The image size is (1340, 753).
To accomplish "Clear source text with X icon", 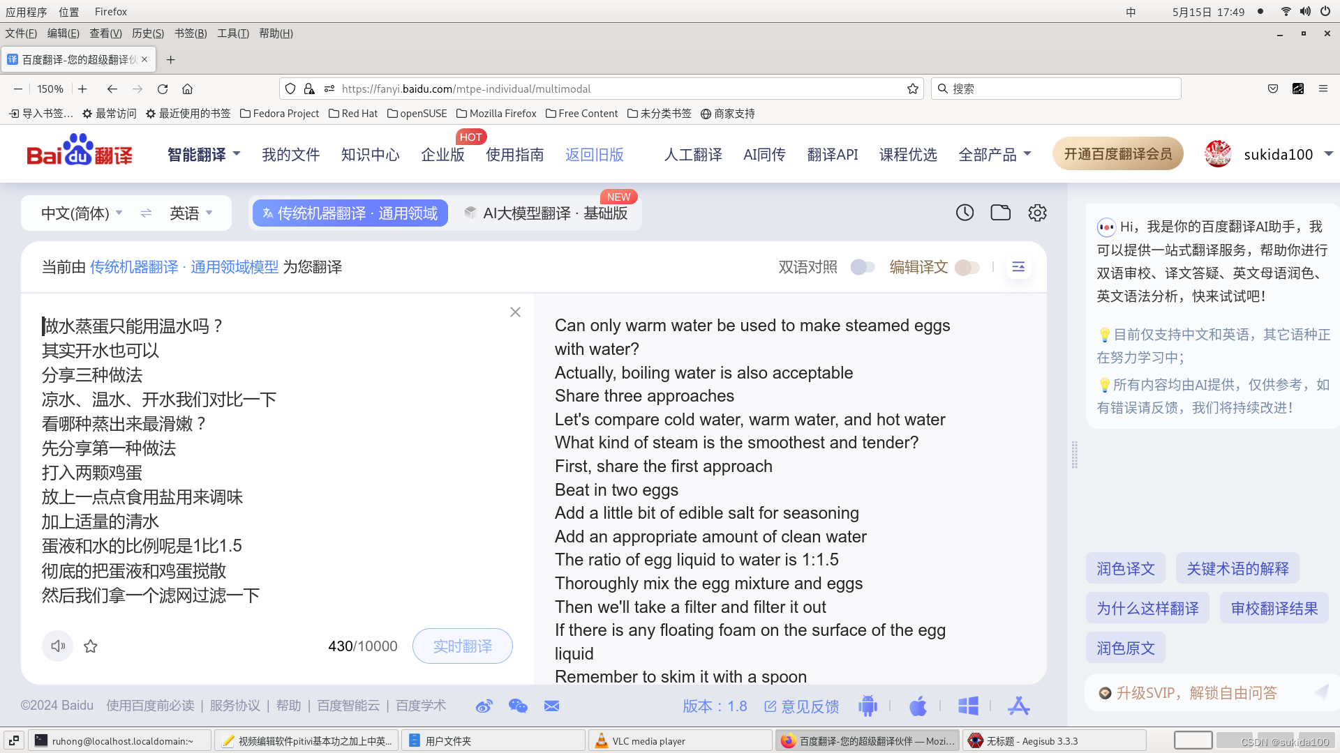I will [x=515, y=312].
